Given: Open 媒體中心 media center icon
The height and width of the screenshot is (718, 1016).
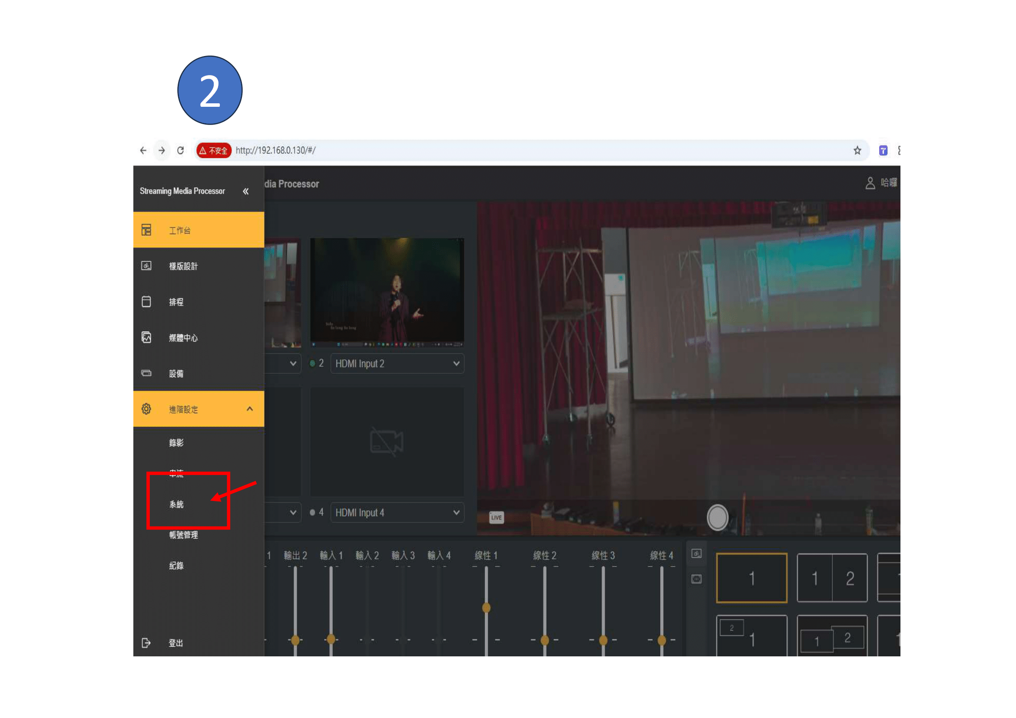Looking at the screenshot, I should (146, 337).
